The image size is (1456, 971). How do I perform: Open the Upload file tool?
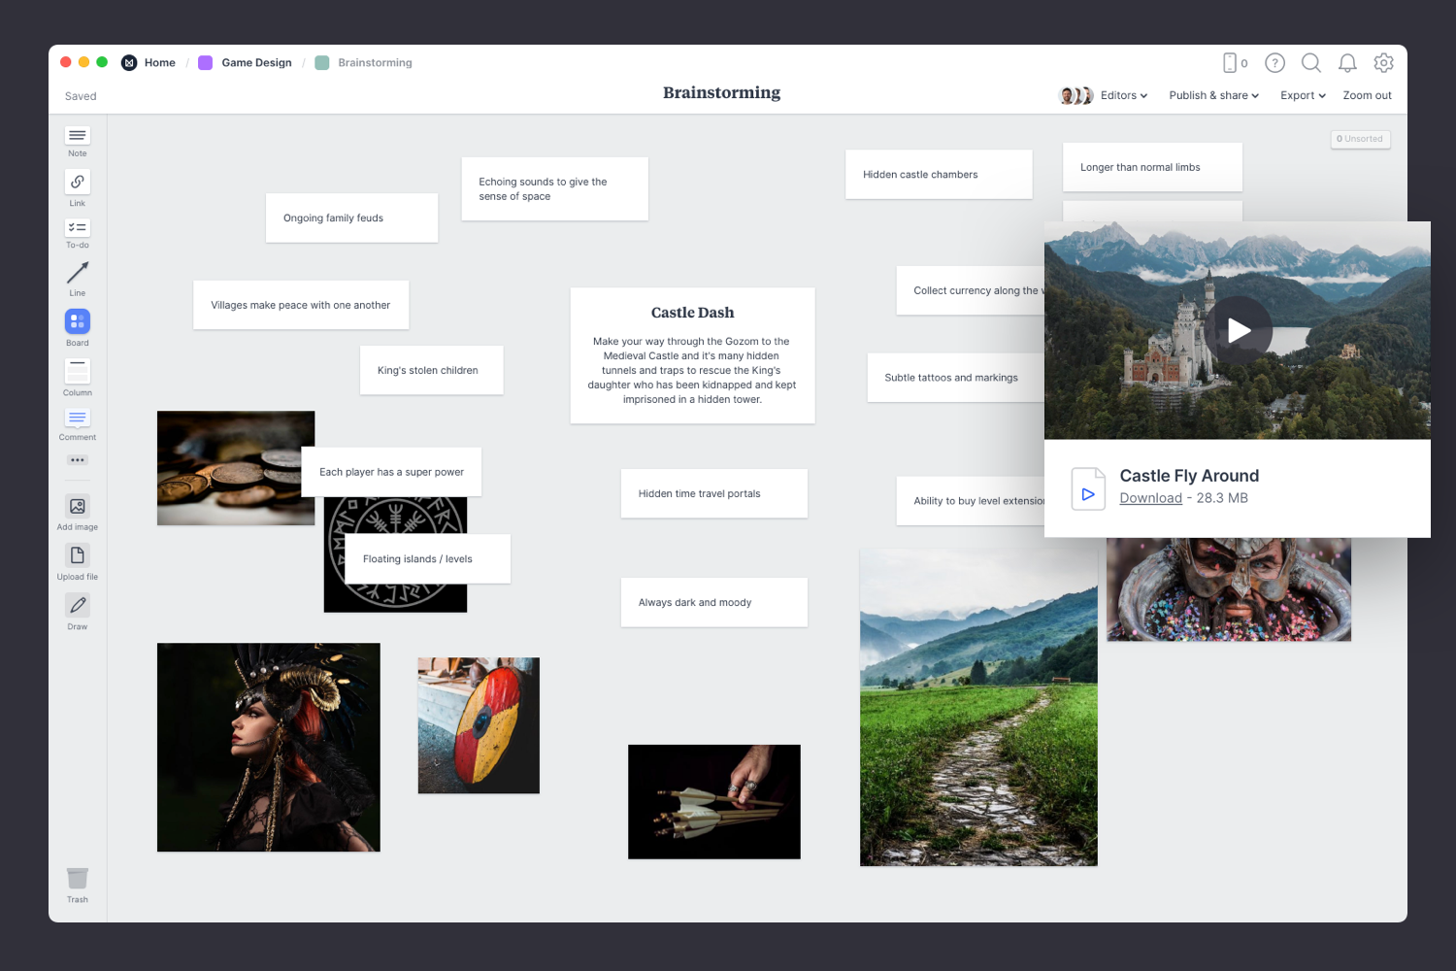tap(77, 556)
